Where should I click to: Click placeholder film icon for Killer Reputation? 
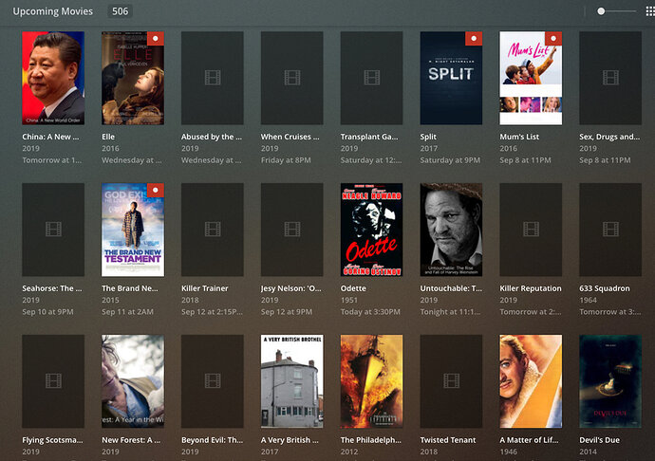click(x=531, y=230)
